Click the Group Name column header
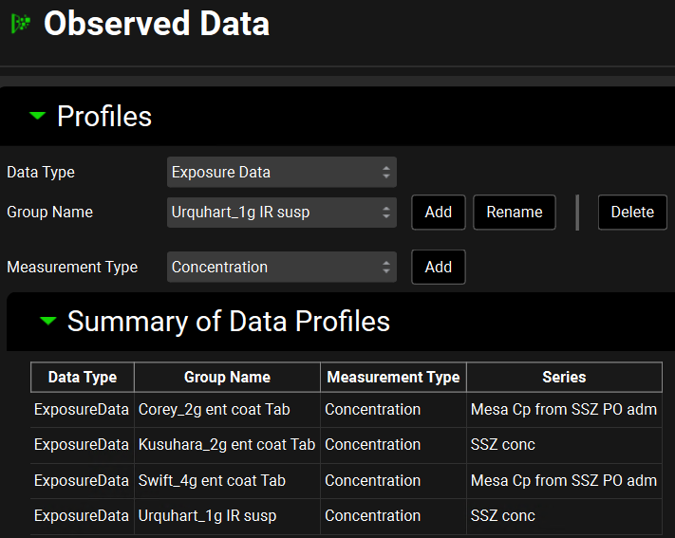This screenshot has width=675, height=538. [227, 377]
